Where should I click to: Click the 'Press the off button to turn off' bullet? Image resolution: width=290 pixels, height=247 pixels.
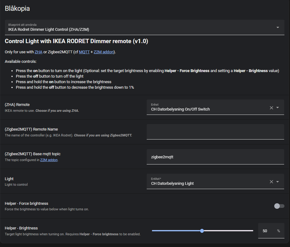click(x=49, y=76)
